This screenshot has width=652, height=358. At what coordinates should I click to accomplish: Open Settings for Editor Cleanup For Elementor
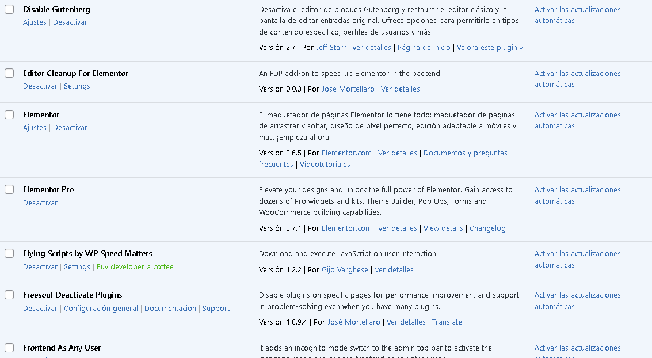(77, 86)
